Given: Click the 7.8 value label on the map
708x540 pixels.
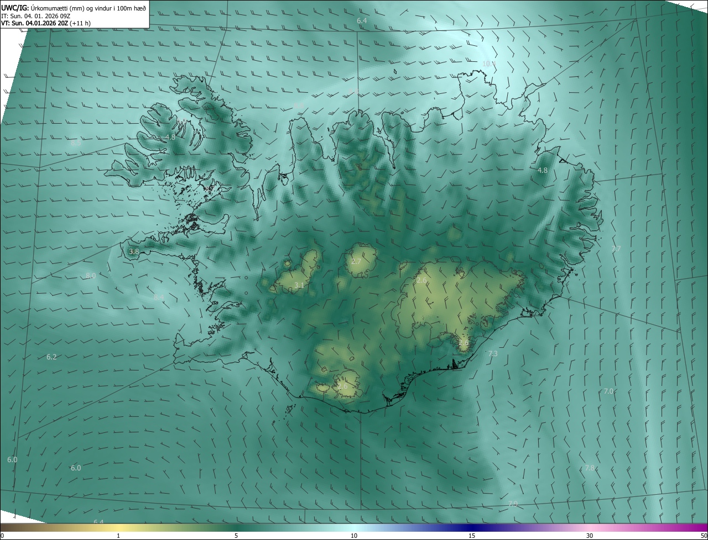Looking at the screenshot, I should click(x=590, y=468).
